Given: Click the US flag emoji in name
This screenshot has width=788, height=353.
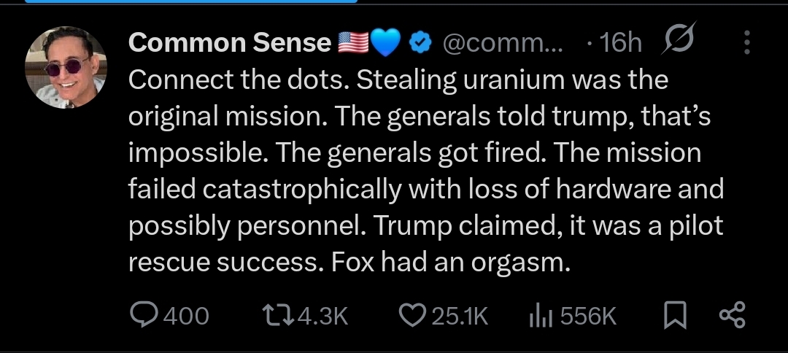Looking at the screenshot, I should (353, 44).
